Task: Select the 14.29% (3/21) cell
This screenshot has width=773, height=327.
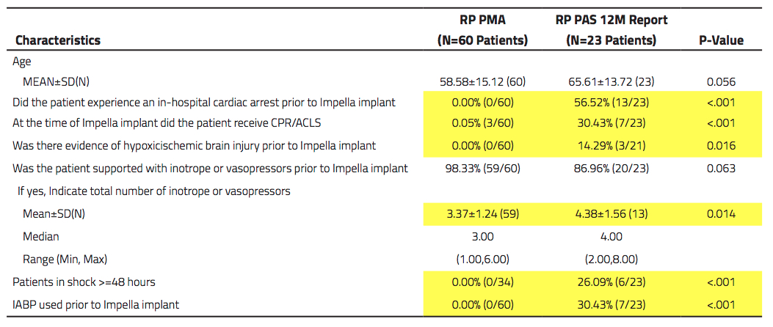Action: point(611,146)
